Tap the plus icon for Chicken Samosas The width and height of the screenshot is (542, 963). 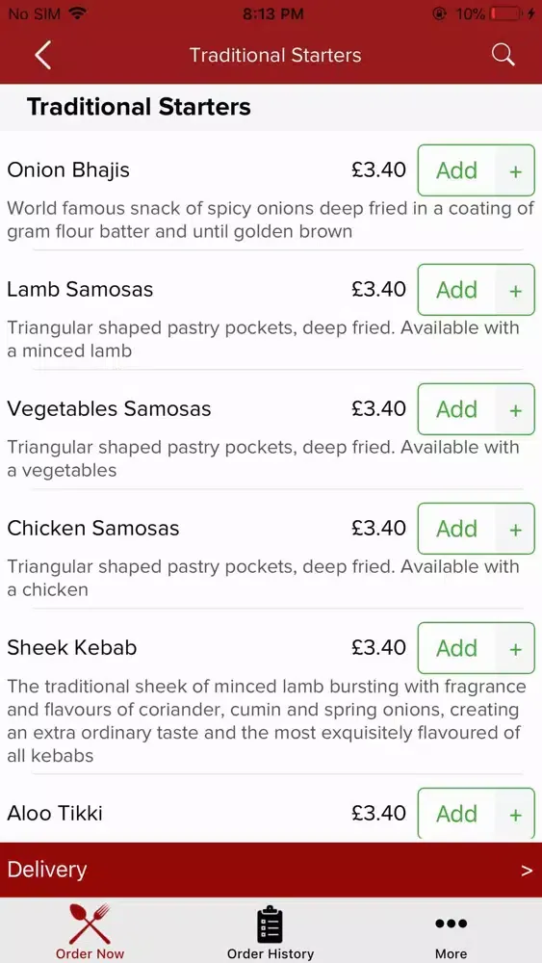pyautogui.click(x=516, y=529)
